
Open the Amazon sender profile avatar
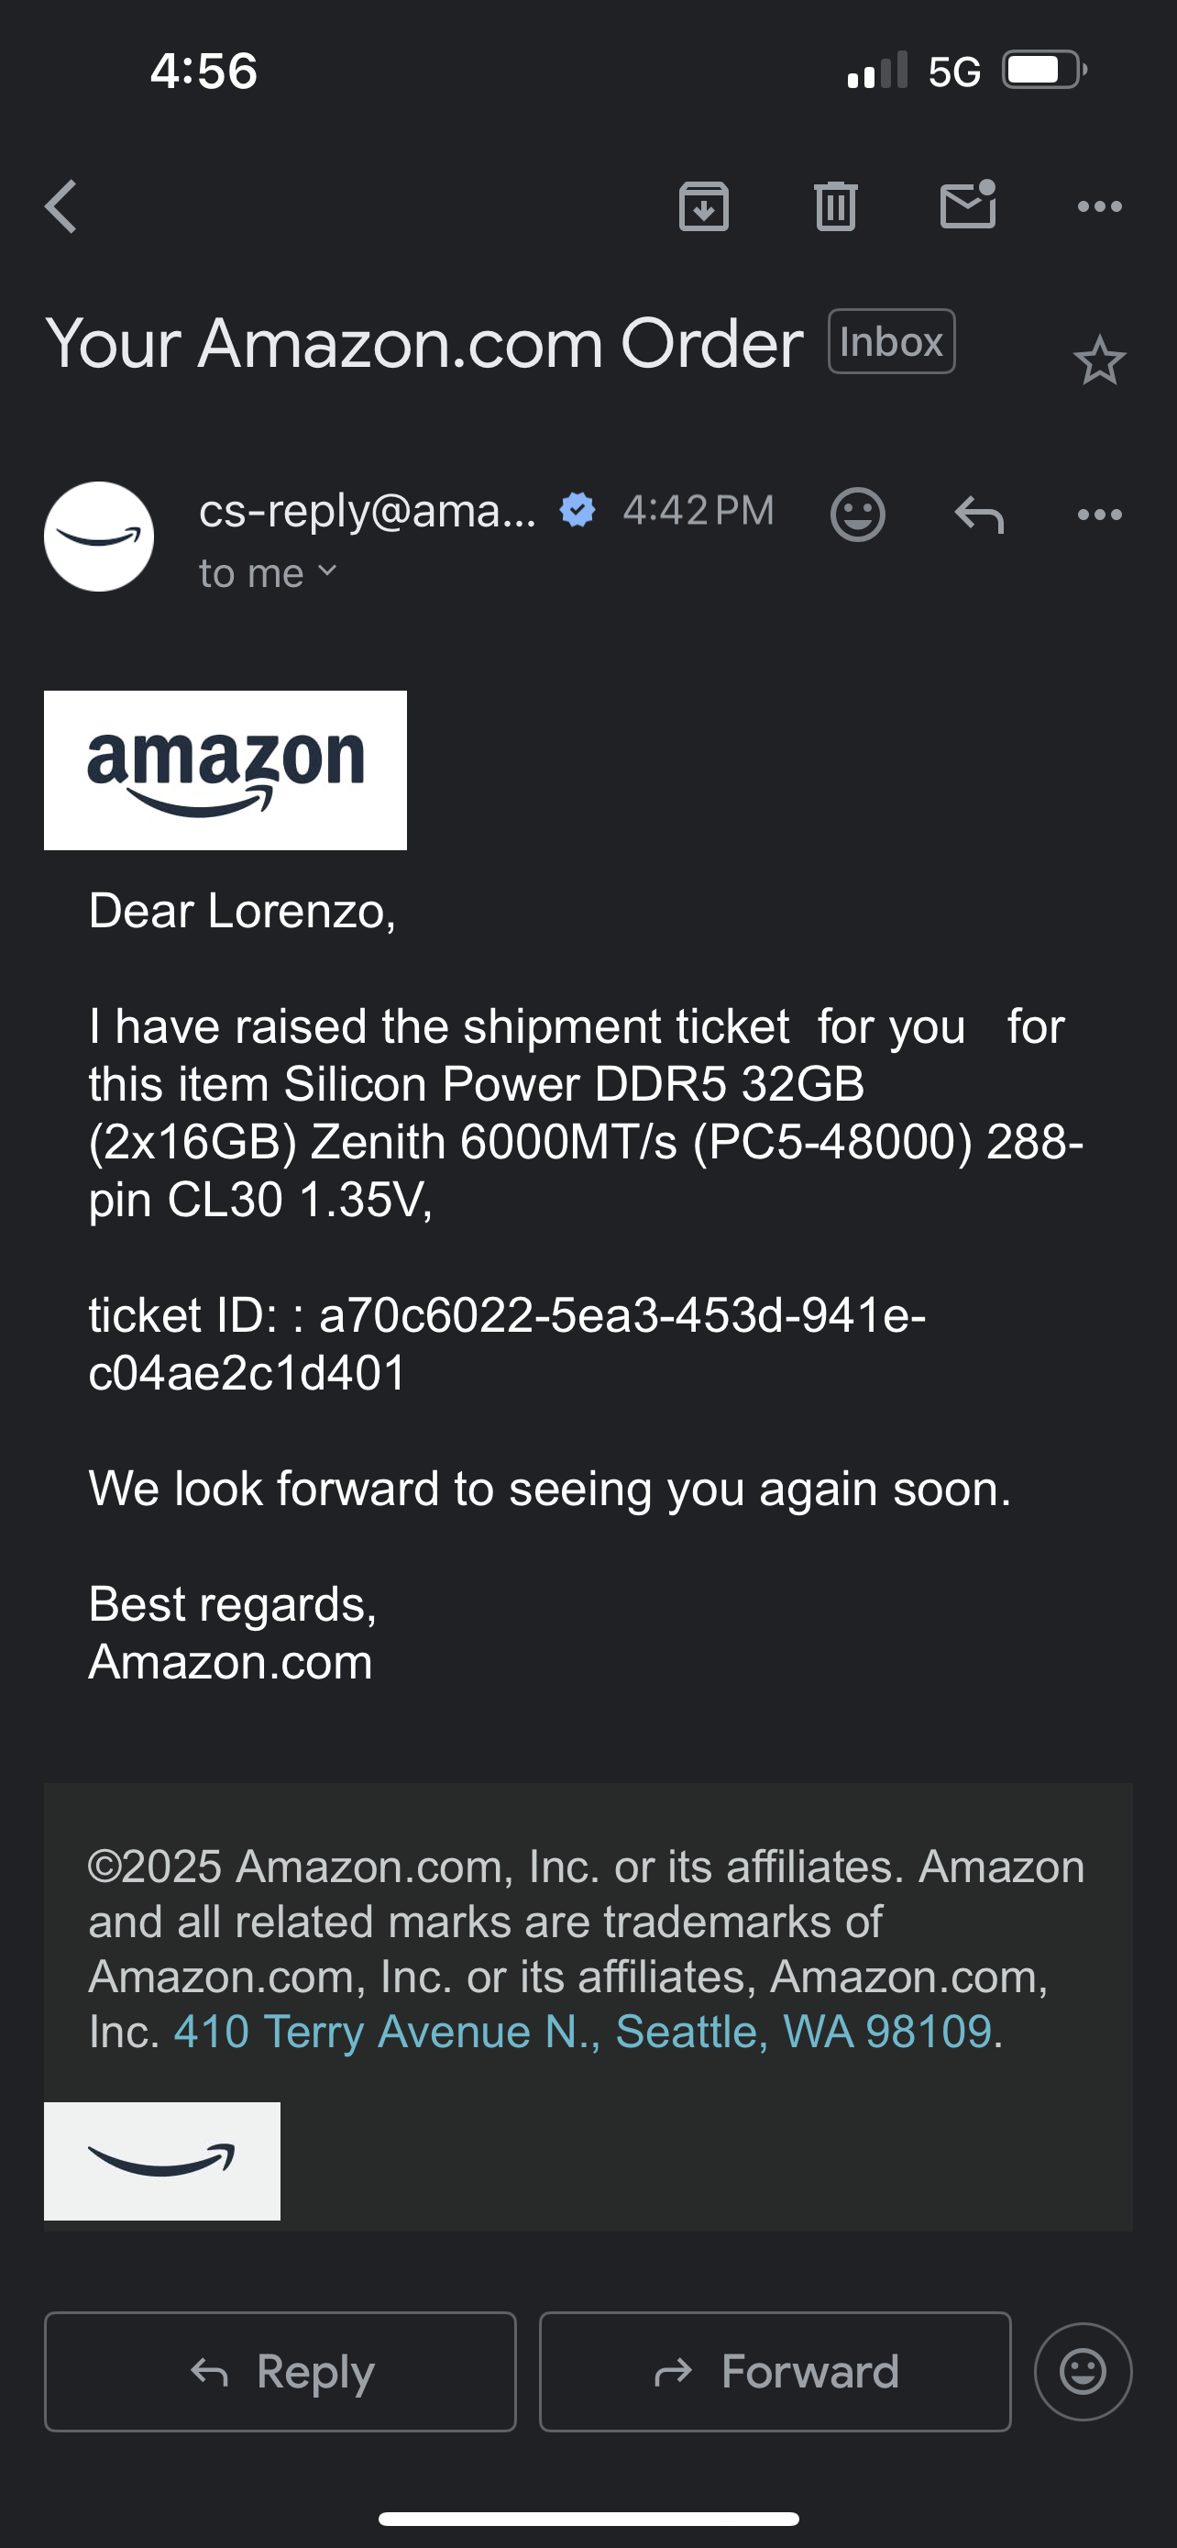click(x=99, y=537)
